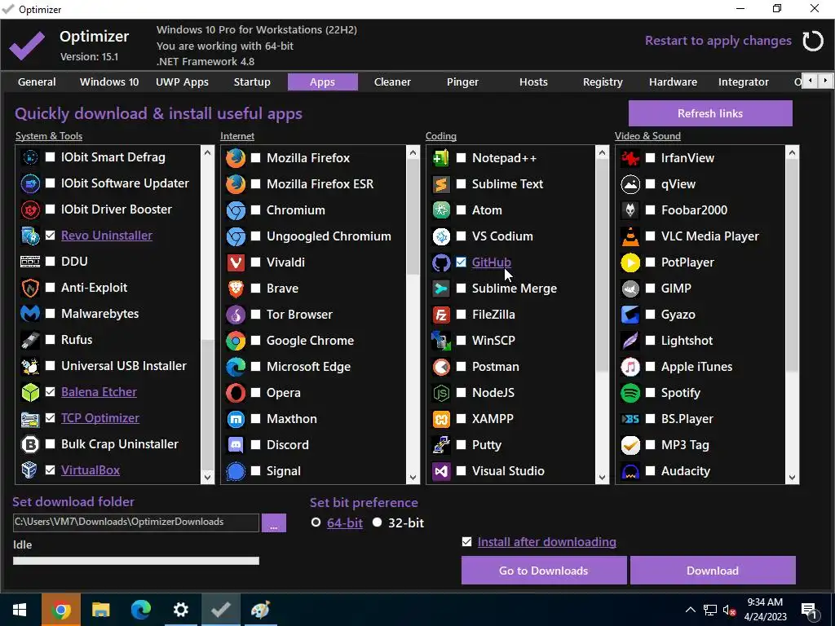Open the Windows Start menu
The height and width of the screenshot is (626, 835).
pyautogui.click(x=20, y=610)
